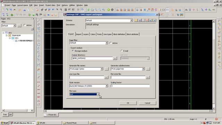The width and height of the screenshot is (222, 125).
Task: Click the canvas horizontal scrollbar
Action: 128,111
